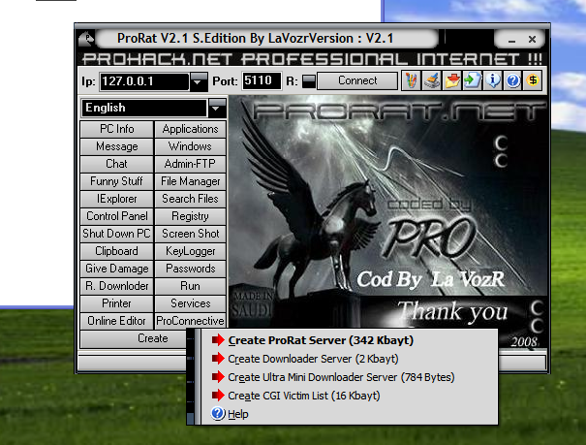Expand the Ip address dropdown arrow

(x=199, y=81)
